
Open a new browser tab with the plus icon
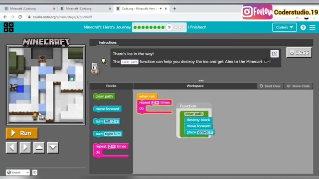point(174,9)
